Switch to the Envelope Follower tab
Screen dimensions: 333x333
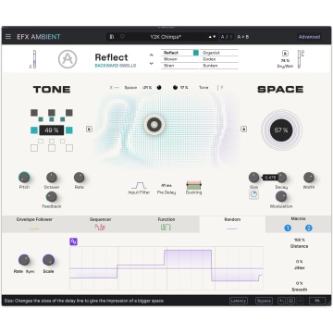click(x=34, y=224)
